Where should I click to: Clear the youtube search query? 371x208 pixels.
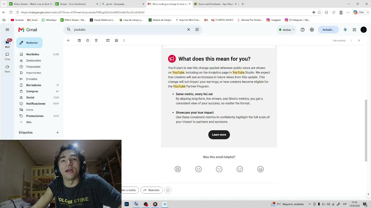click(188, 29)
